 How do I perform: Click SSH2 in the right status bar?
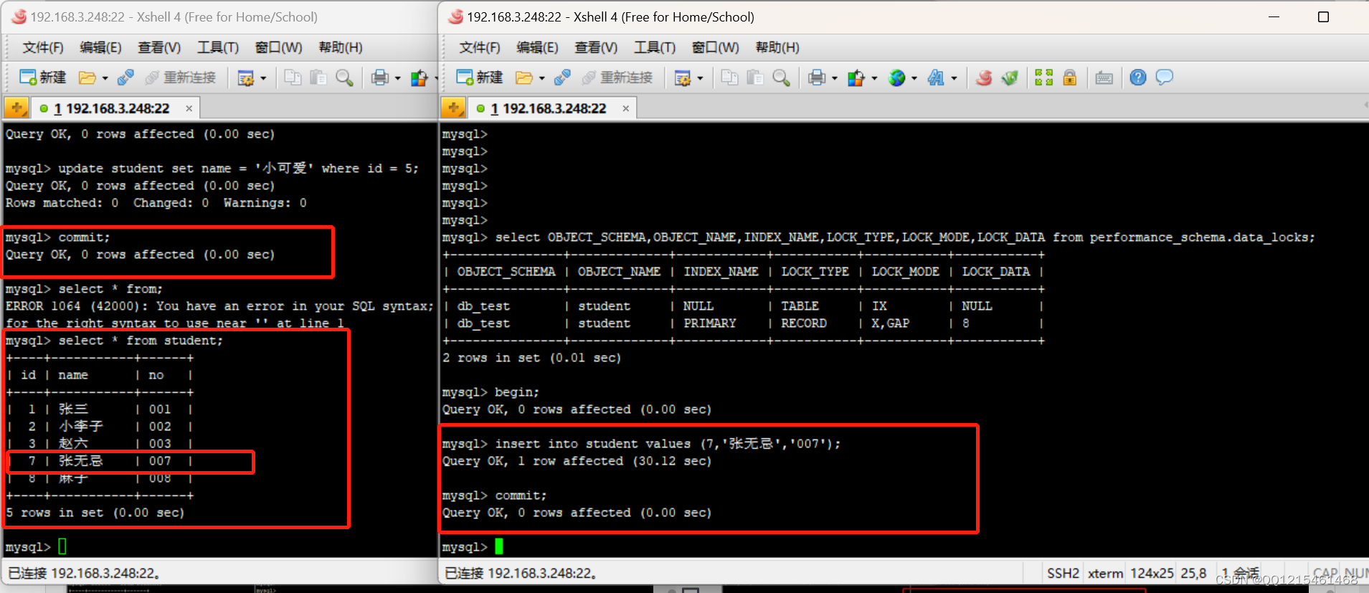[x=1063, y=573]
